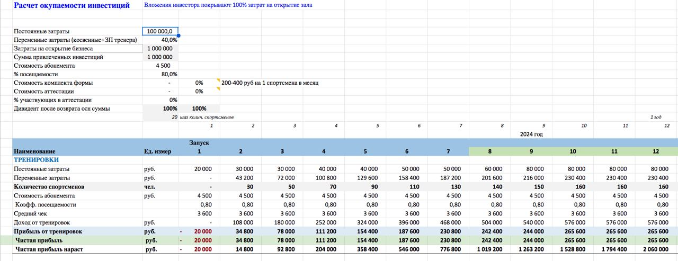Click the 546 000 cumulative profit cell
The image size is (678, 261).
click(407, 249)
